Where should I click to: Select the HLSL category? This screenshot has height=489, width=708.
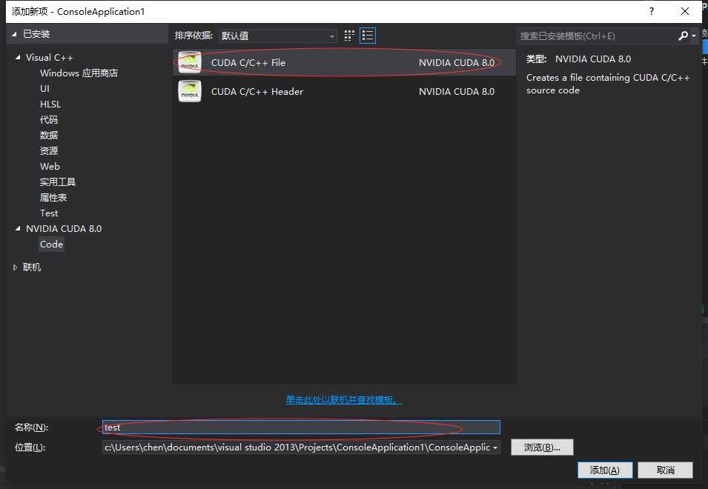(x=50, y=104)
